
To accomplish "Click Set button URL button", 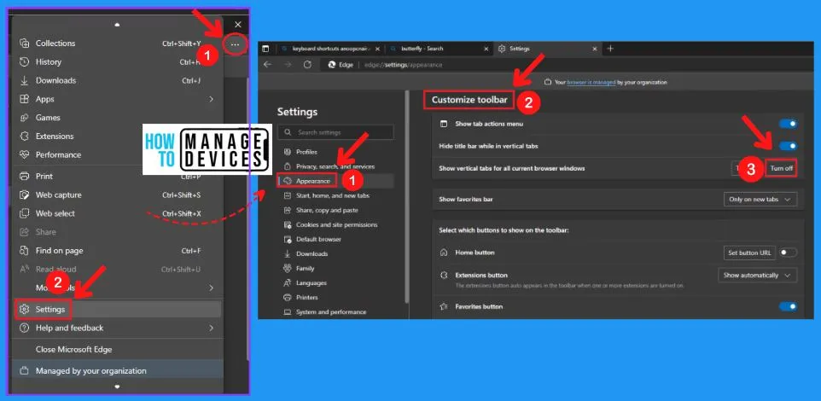I will (749, 253).
